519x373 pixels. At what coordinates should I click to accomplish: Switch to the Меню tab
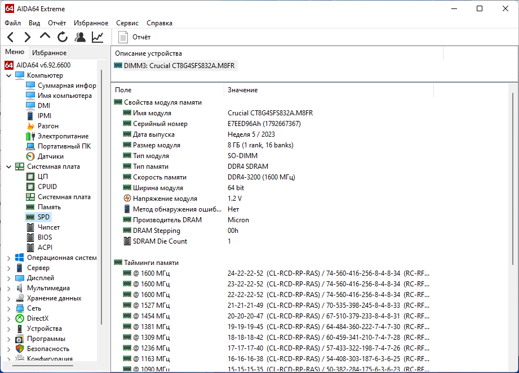(15, 52)
